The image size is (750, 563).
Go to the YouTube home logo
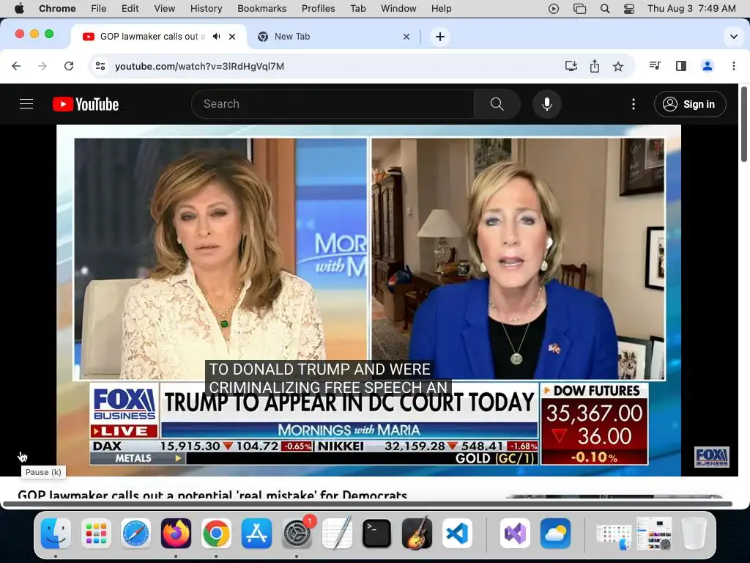86,104
